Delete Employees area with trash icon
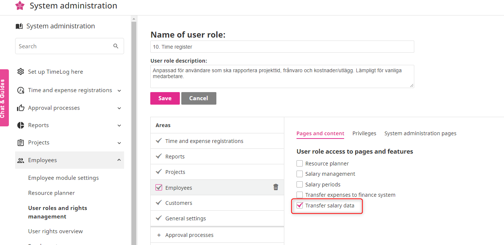 275,187
